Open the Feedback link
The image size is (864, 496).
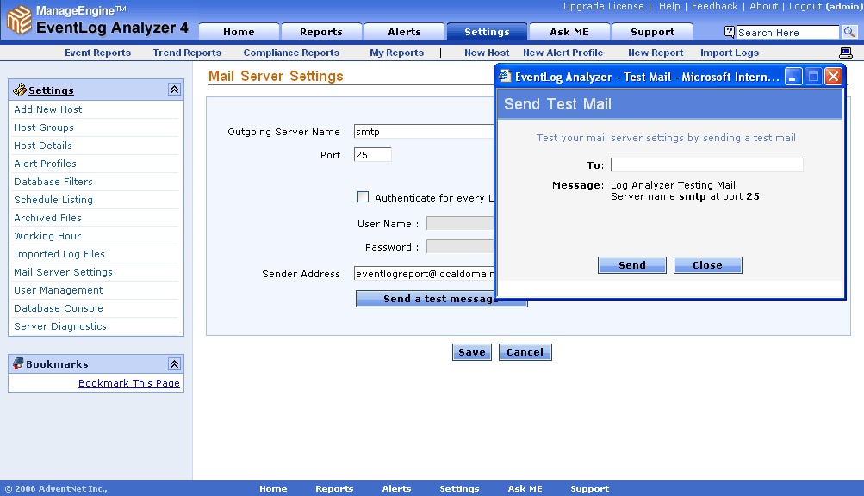point(714,6)
